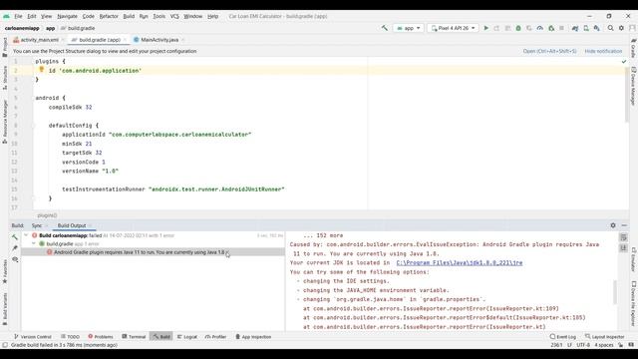Viewport: 638px width, 359px height.
Task: Collapse the Build carloanemiapp failed node
Action: 27,235
